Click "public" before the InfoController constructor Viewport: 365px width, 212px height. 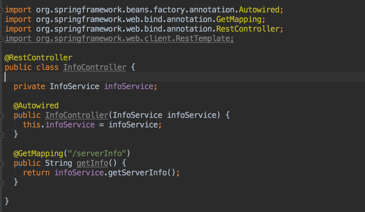27,115
